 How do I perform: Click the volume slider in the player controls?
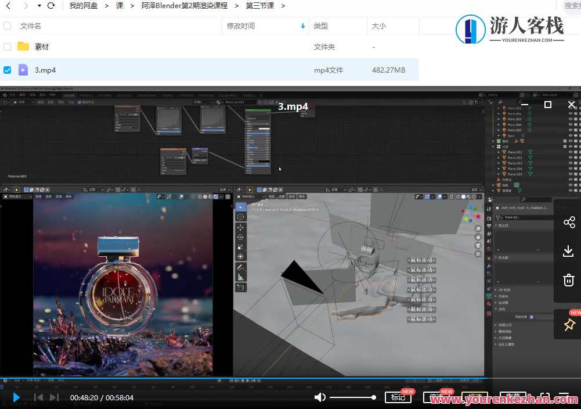pyautogui.click(x=353, y=397)
